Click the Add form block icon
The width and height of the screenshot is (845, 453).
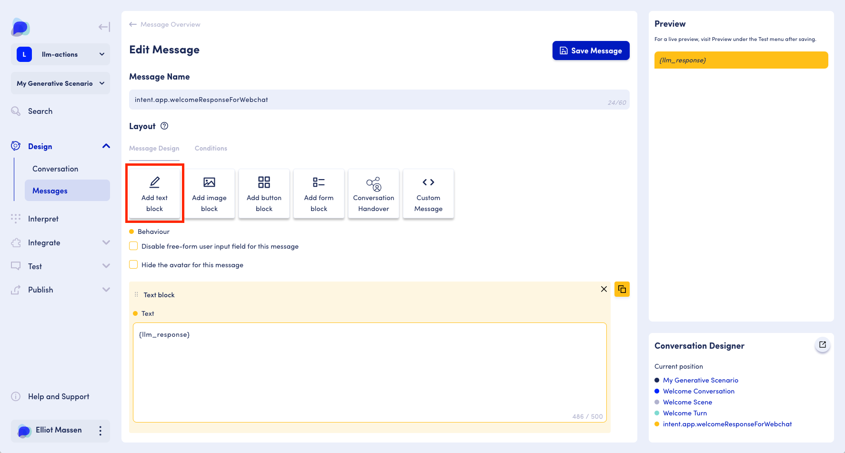(319, 182)
